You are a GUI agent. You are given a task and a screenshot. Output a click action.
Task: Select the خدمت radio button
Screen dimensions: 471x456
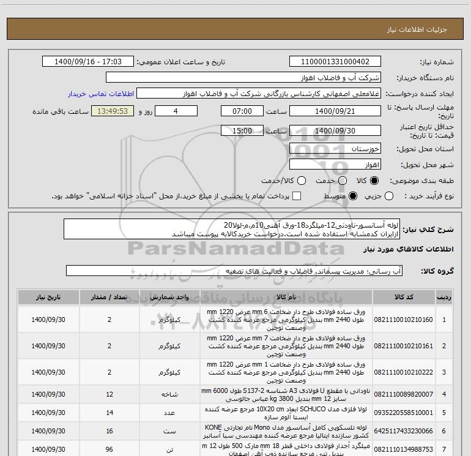tap(343, 181)
